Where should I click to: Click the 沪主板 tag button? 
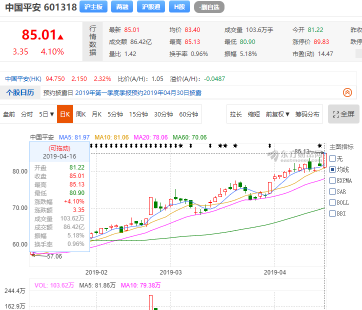point(93,6)
